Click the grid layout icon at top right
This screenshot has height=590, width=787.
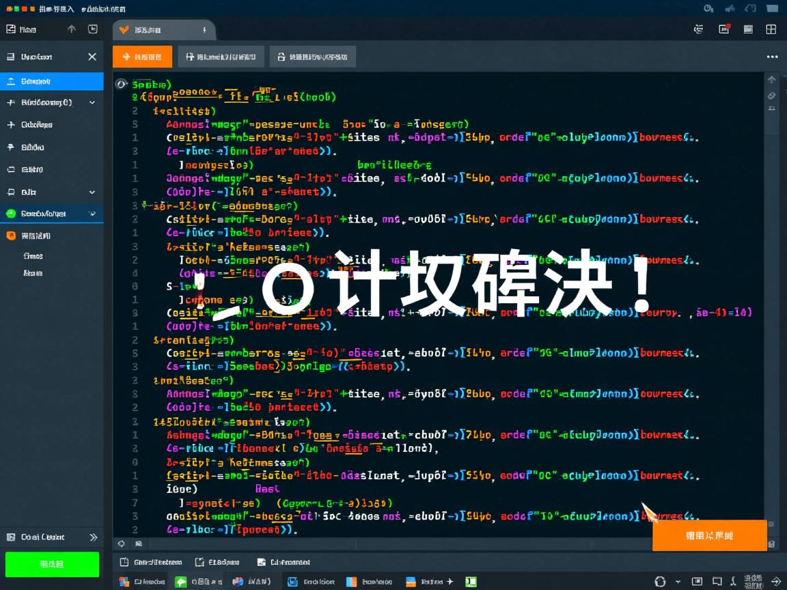click(x=771, y=29)
